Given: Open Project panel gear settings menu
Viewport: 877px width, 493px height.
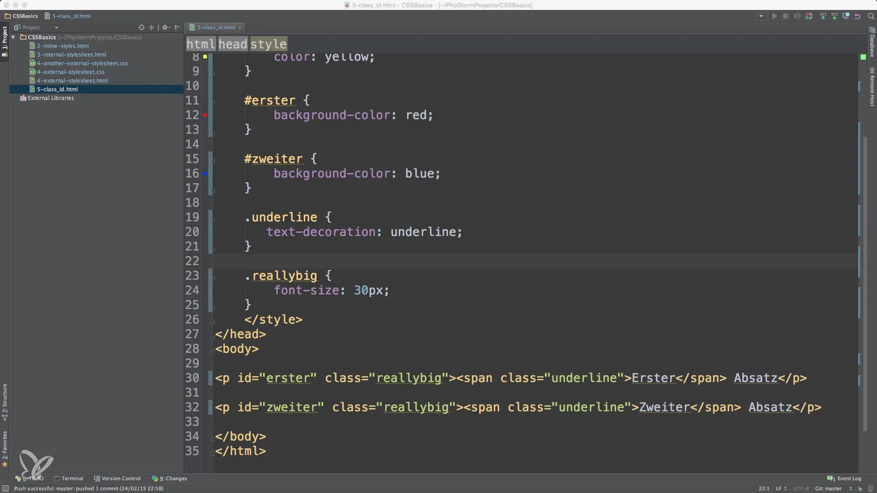Looking at the screenshot, I should [x=166, y=27].
